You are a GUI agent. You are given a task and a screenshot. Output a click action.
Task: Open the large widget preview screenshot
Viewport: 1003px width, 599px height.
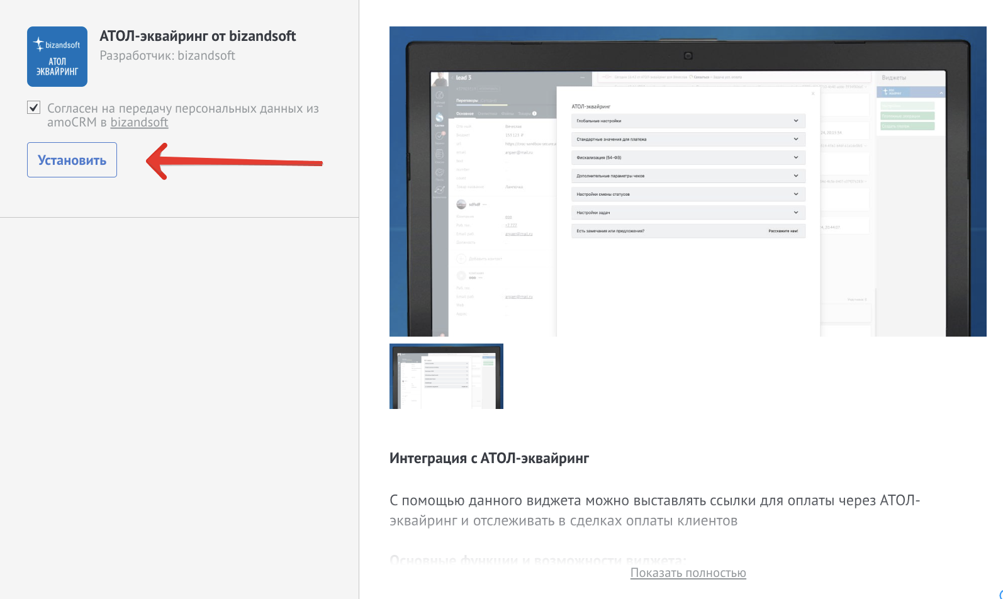pyautogui.click(x=688, y=181)
